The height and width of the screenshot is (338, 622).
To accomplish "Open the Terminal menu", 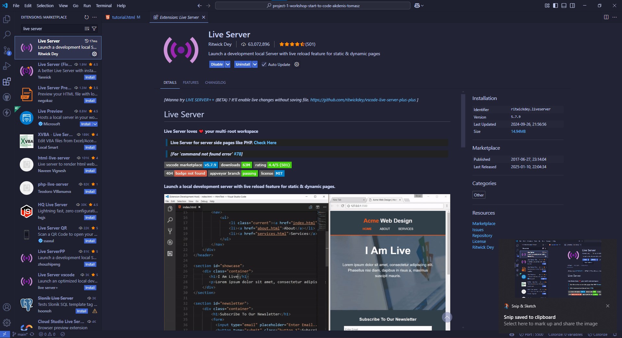I will pyautogui.click(x=104, y=6).
